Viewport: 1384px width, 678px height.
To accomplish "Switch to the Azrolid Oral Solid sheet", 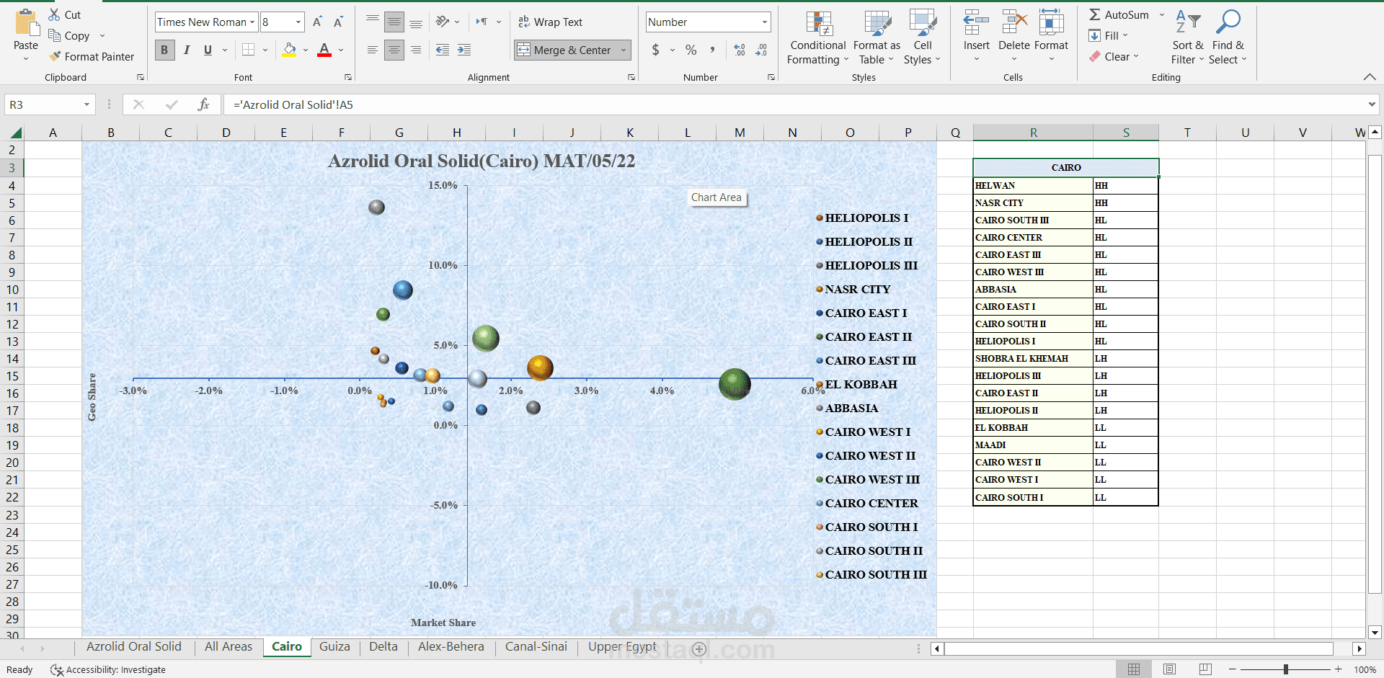I will click(x=134, y=646).
